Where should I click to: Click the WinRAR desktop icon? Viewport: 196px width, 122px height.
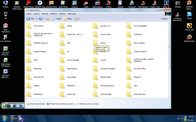click(x=178, y=4)
